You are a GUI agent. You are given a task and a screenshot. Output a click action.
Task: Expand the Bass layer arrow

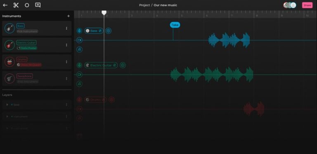click(x=7, y=105)
